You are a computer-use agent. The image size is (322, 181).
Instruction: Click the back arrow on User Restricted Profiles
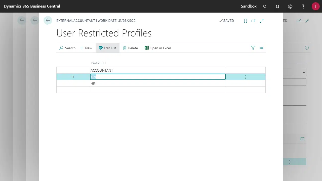coord(48,21)
